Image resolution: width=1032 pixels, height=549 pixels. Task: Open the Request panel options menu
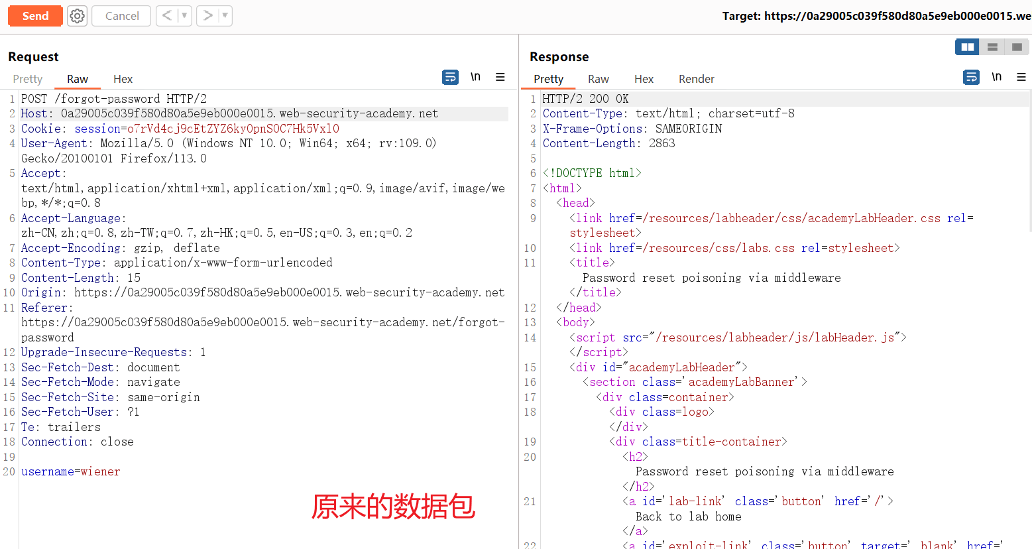pos(500,78)
